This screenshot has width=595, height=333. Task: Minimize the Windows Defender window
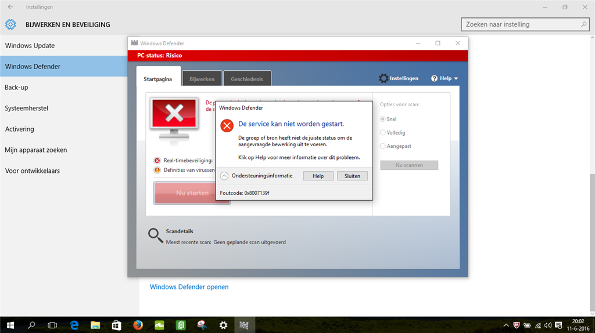pyautogui.click(x=418, y=43)
